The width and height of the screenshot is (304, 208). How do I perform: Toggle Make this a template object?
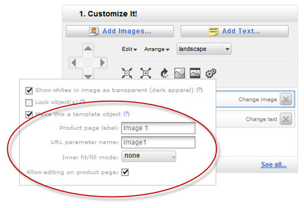pyautogui.click(x=29, y=114)
